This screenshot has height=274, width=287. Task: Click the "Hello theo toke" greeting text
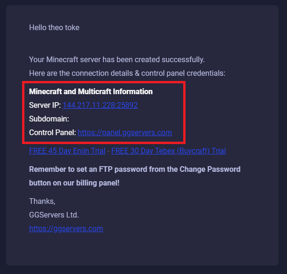tap(54, 28)
